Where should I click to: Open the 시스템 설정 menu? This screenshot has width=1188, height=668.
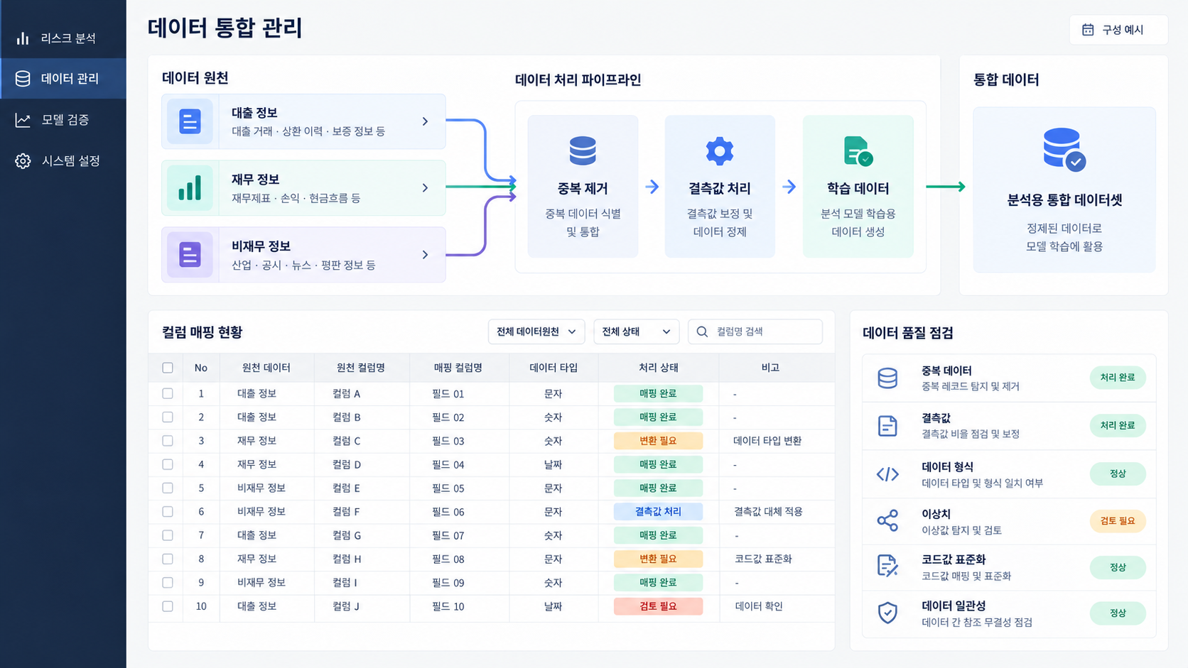pos(63,161)
